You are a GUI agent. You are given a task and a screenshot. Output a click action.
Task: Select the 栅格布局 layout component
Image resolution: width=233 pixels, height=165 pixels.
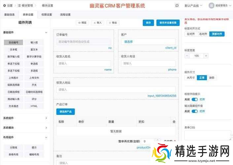point(34,154)
